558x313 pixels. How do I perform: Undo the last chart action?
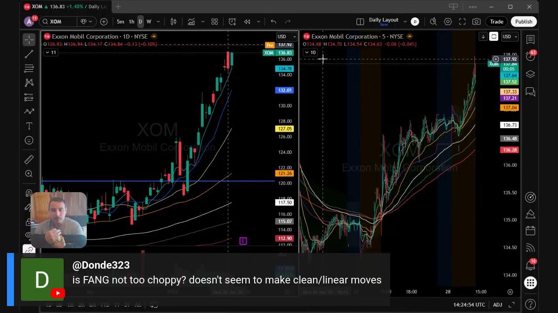point(273,21)
